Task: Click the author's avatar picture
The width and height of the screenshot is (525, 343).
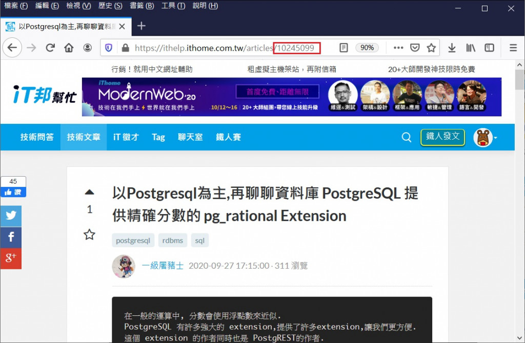Action: coord(124,266)
